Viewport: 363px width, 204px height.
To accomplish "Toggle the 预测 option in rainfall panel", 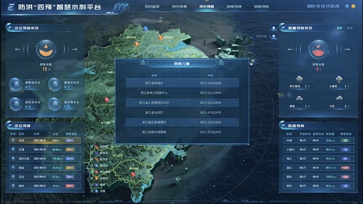I will tap(350, 28).
